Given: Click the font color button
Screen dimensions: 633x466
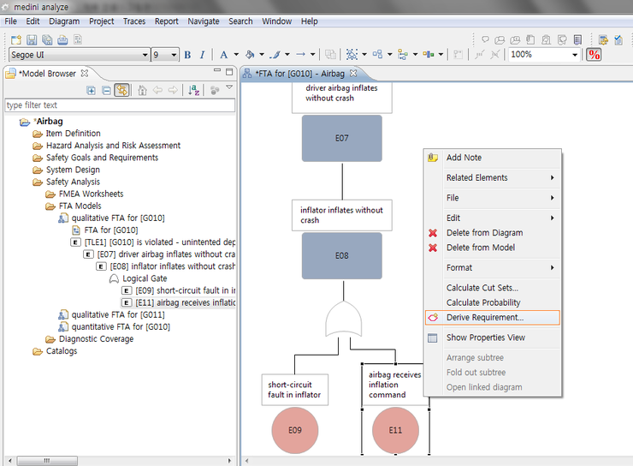Looking at the screenshot, I should (x=224, y=55).
